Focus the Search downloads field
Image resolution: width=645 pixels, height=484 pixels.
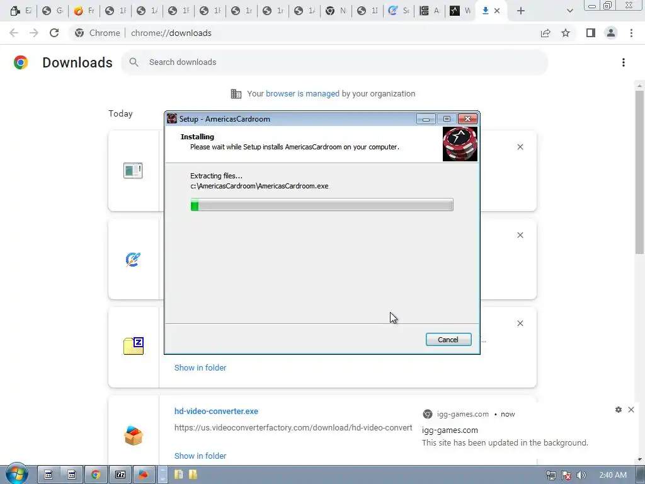[x=334, y=62]
